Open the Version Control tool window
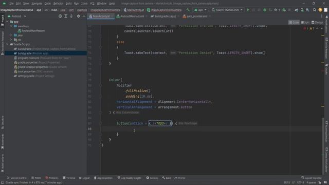 point(17,178)
